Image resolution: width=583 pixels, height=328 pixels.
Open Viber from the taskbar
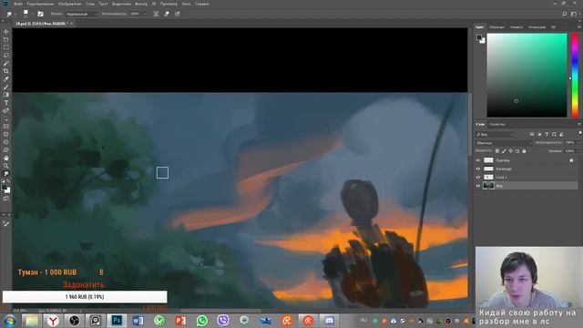coord(223,321)
